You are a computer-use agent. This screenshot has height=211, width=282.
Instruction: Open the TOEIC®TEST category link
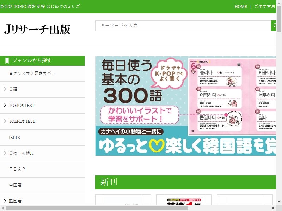(22, 105)
